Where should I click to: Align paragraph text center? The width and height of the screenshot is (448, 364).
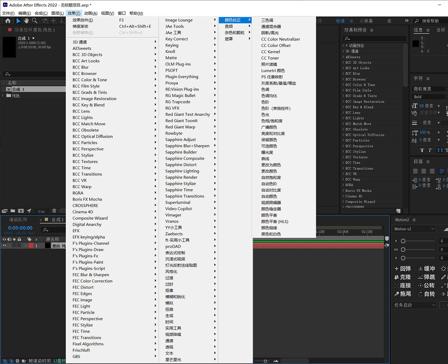(424, 171)
